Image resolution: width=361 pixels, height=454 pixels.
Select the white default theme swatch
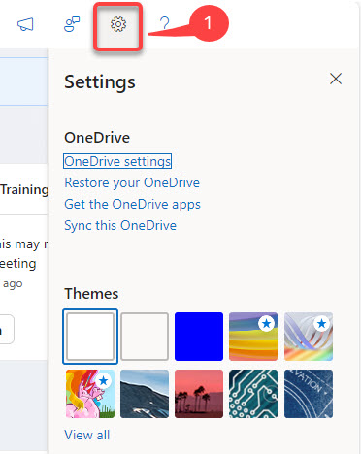click(x=90, y=337)
